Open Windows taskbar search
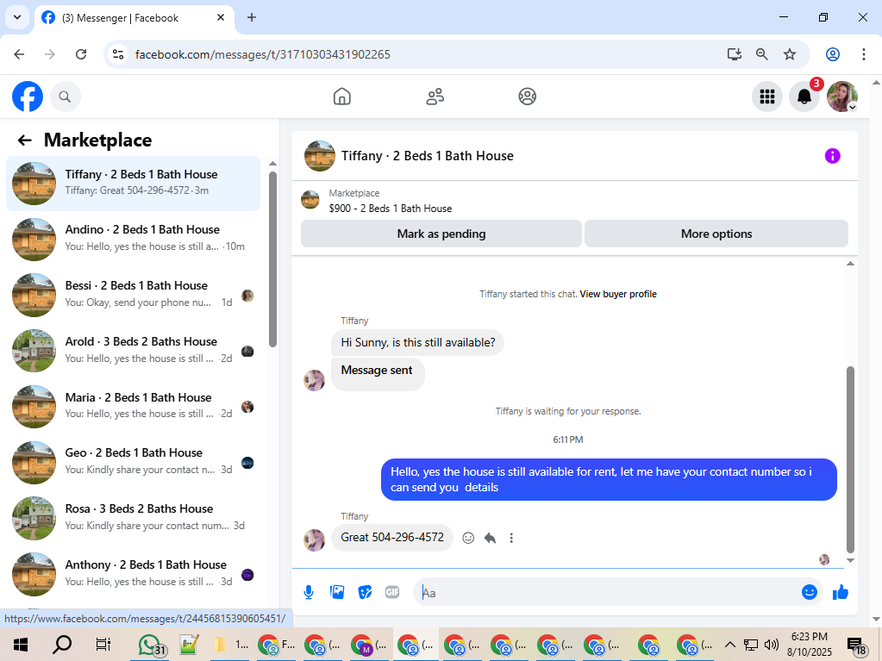Screen dimensions: 882x661 (x=62, y=644)
